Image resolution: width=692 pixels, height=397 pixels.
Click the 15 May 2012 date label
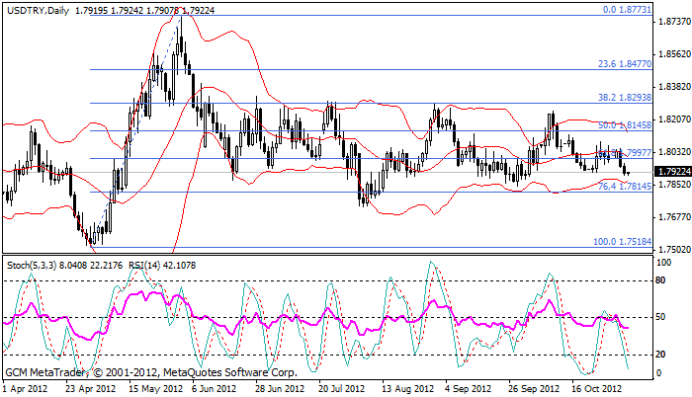coord(156,389)
